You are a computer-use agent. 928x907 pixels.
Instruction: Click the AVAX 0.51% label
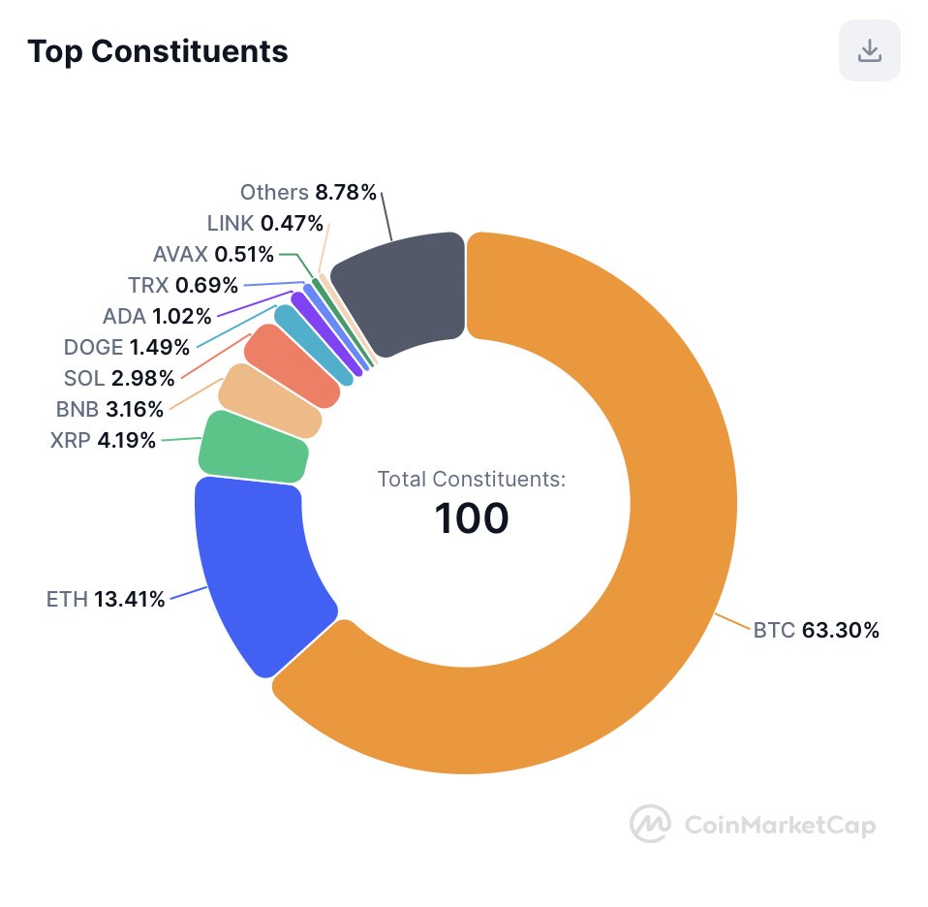coord(213,255)
